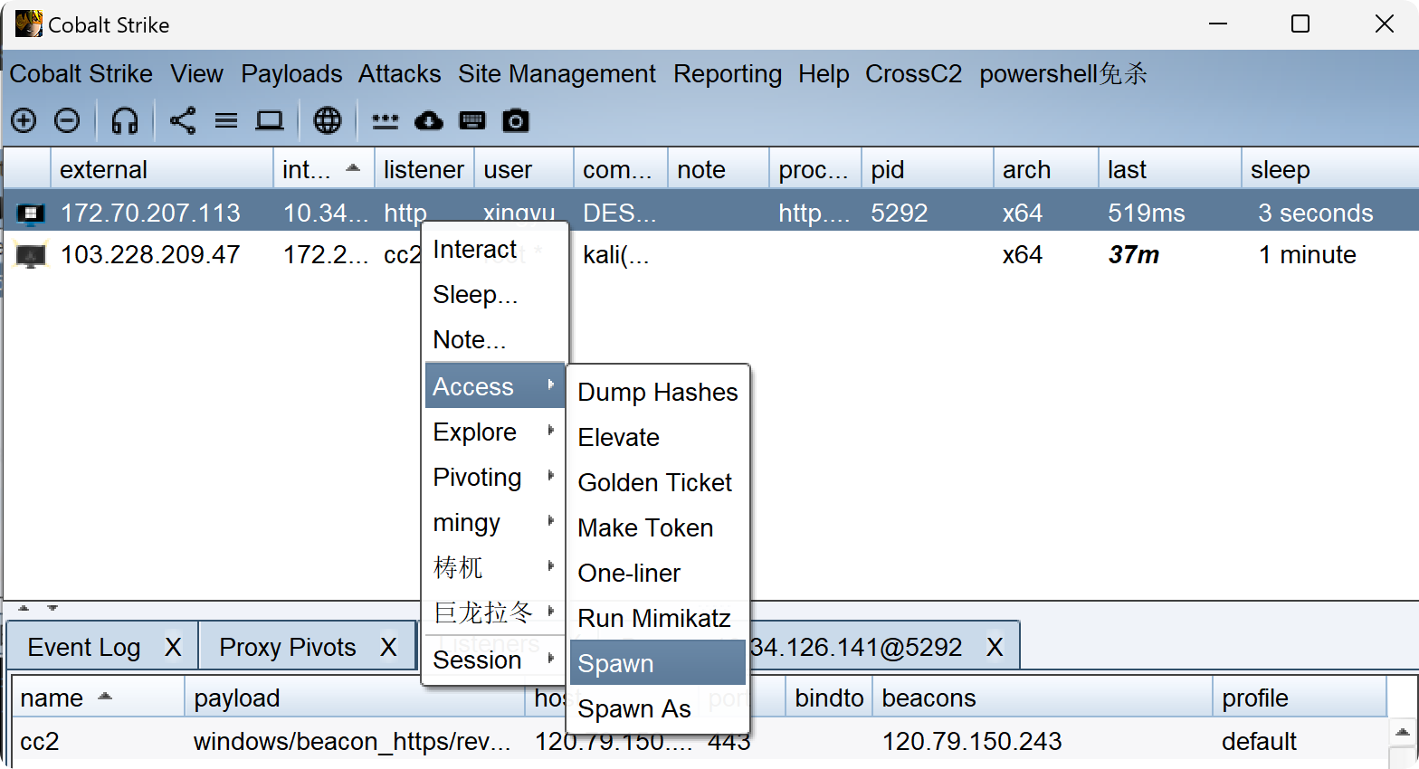Screen dimensions: 1419x769
Task: Select Elevate from Access submenu
Action: pos(658,437)
